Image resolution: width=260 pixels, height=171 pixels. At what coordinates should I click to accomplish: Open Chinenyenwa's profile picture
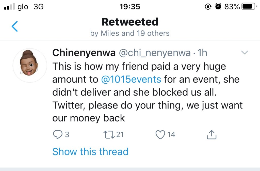[x=30, y=66]
